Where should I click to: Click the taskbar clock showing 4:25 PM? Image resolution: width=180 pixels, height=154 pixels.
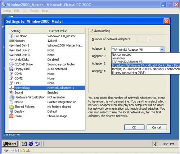pos(168,144)
